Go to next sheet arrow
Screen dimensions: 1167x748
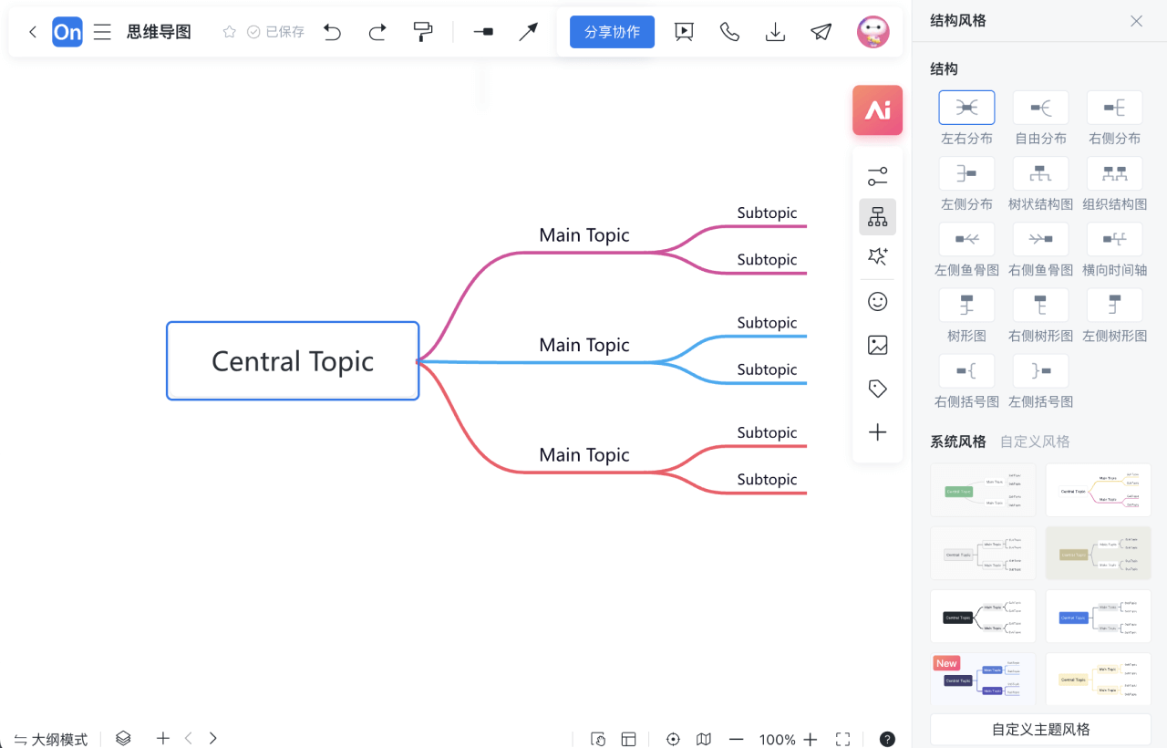[x=213, y=738]
